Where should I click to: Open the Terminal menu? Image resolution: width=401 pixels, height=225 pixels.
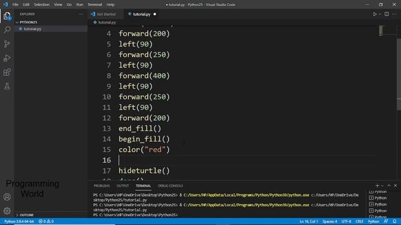click(x=95, y=4)
